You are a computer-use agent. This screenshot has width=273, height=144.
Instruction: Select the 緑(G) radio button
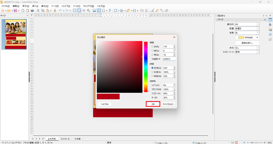[152, 51]
